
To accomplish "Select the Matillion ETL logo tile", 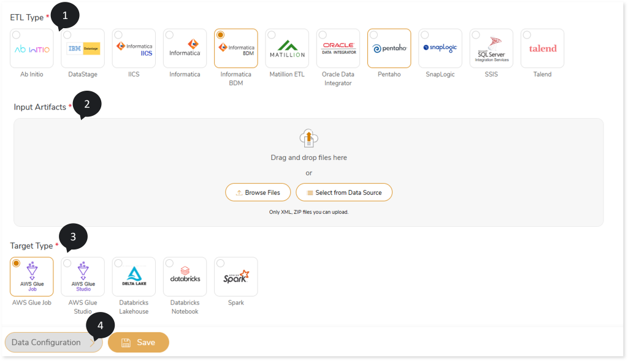I will (x=287, y=49).
